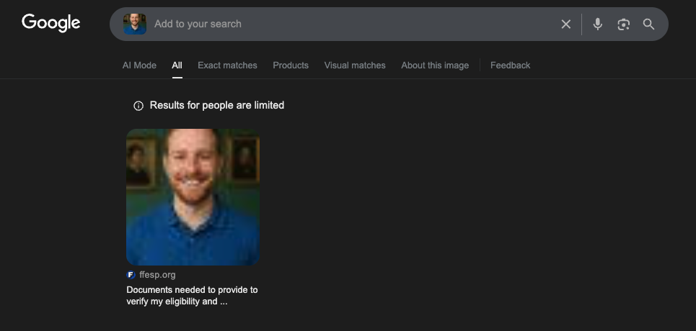The height and width of the screenshot is (331, 696).
Task: Focus the 'Add to your search' field
Action: (x=346, y=24)
